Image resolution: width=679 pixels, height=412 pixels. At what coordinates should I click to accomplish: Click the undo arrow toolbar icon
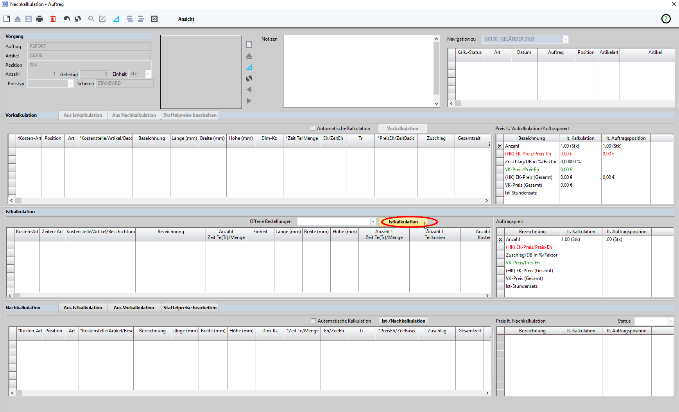click(x=66, y=19)
